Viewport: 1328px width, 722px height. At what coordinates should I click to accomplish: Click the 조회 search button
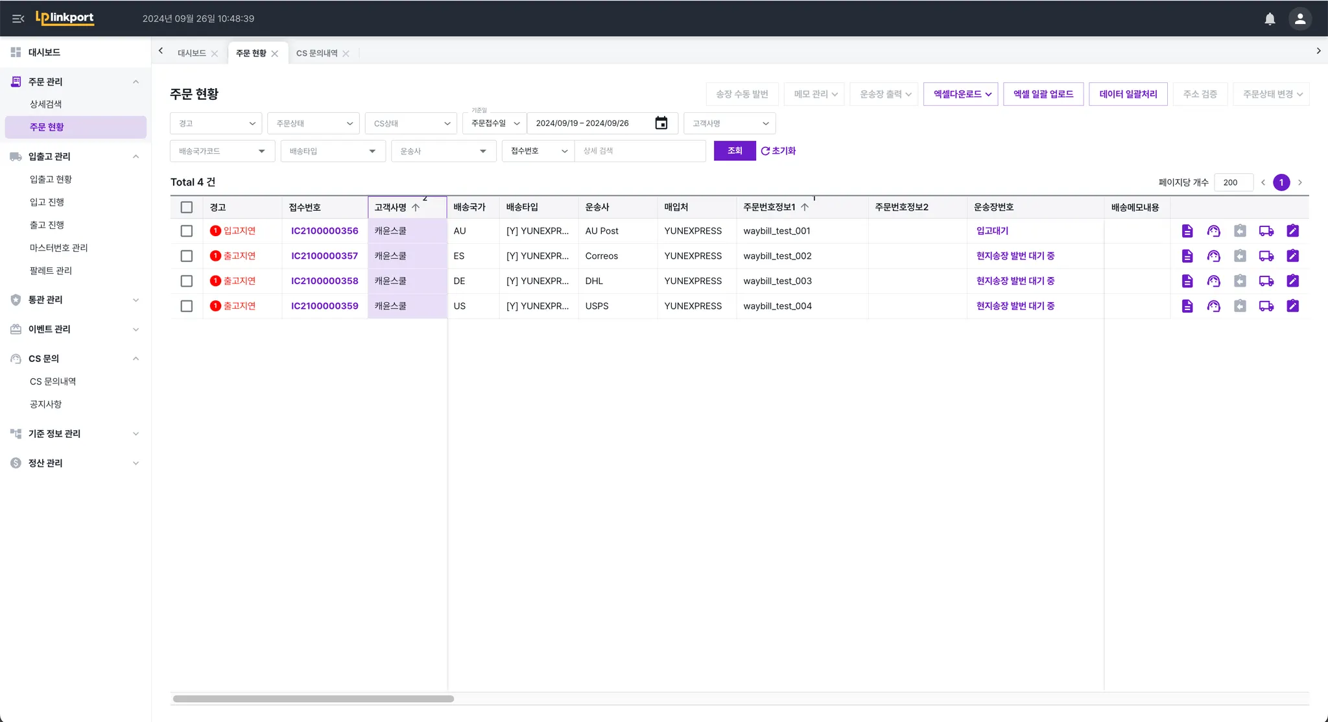coord(734,150)
